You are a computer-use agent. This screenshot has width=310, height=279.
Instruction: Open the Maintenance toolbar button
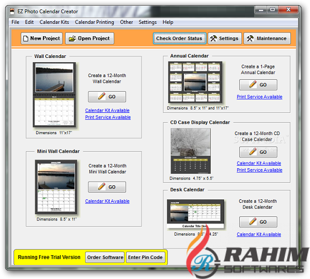[267, 38]
